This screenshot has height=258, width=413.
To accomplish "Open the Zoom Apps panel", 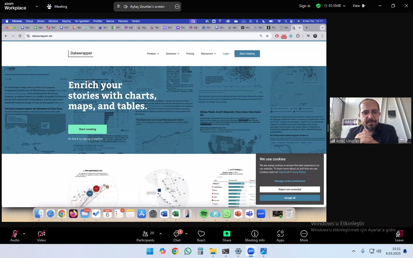I will (x=280, y=236).
